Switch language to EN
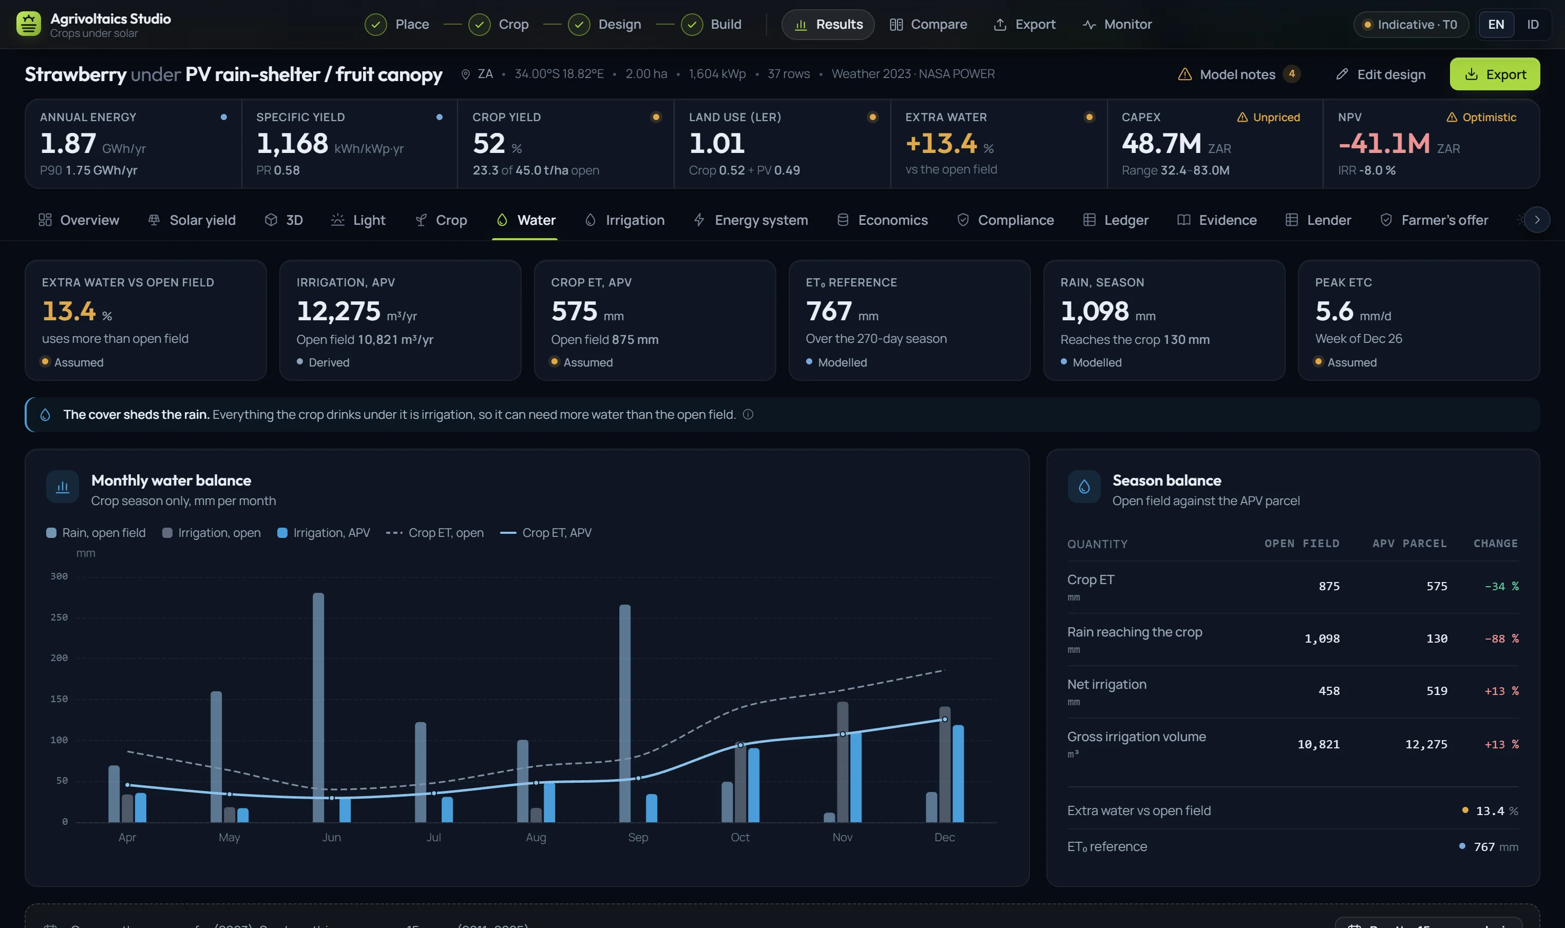This screenshot has width=1565, height=928. [1496, 25]
